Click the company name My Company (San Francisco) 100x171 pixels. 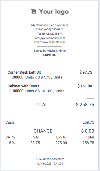coord(50,25)
